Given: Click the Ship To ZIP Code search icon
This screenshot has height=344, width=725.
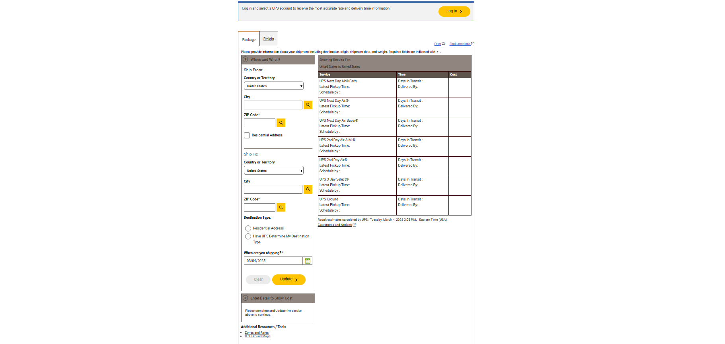Looking at the screenshot, I should tap(281, 207).
